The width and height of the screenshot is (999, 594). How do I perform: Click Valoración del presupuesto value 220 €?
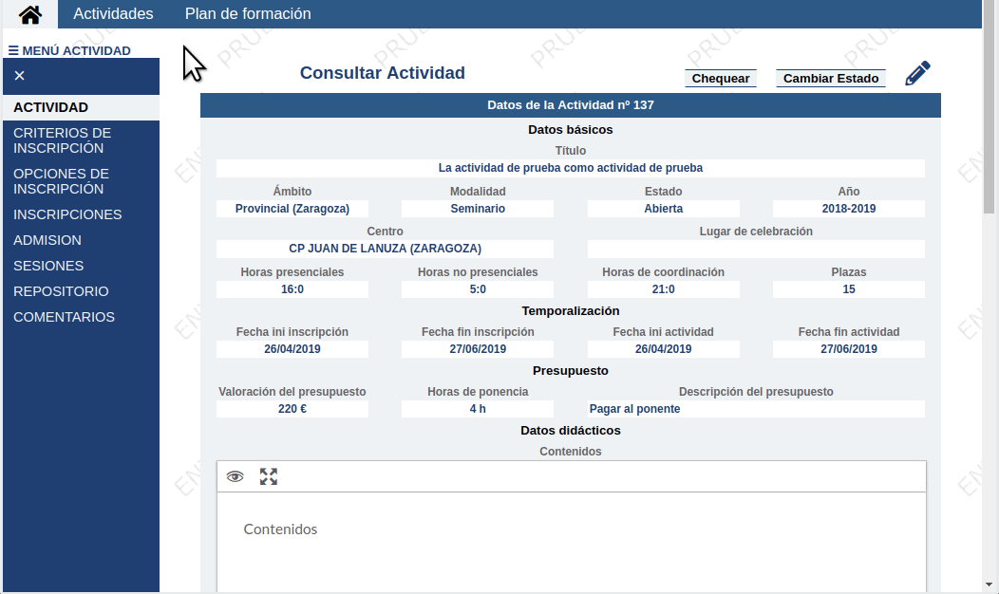[x=292, y=409]
